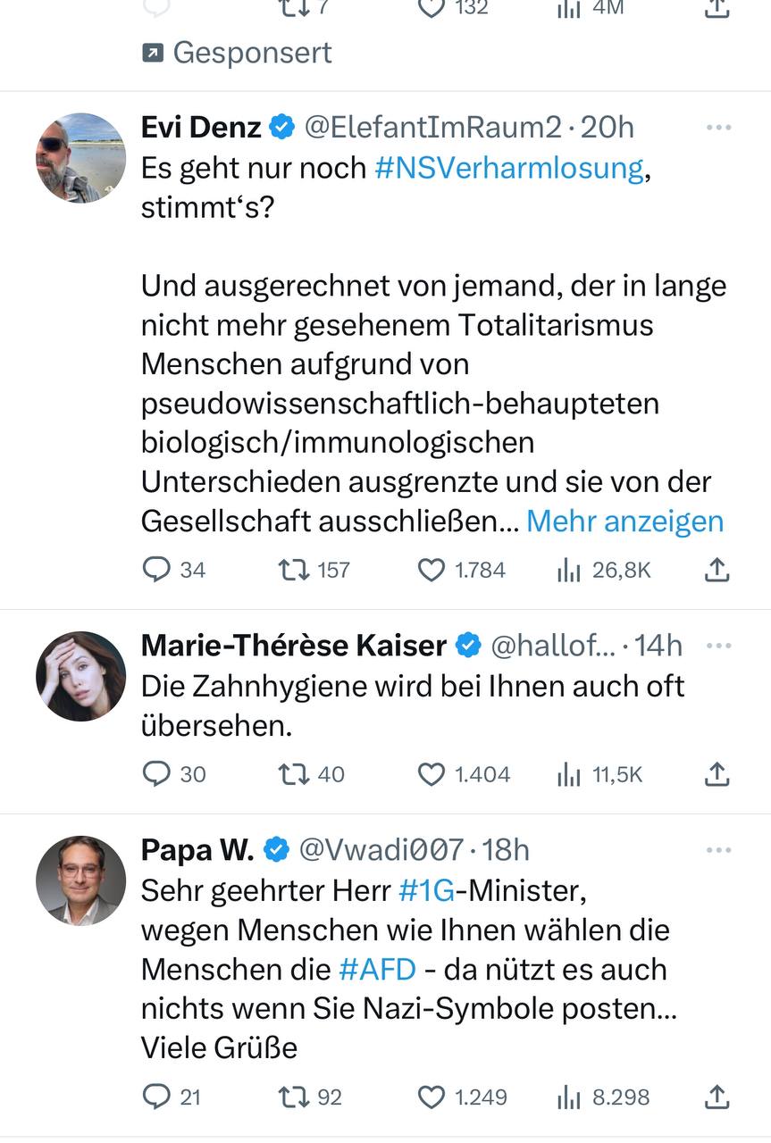View analytics of Evi Denz's tweet
Viewport: 771px width, 1143px height.
pyautogui.click(x=569, y=569)
